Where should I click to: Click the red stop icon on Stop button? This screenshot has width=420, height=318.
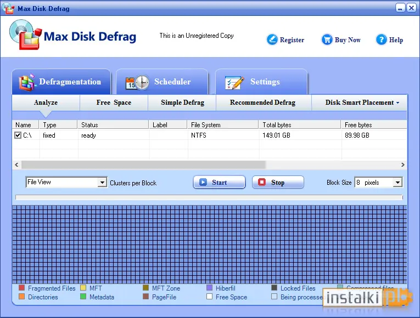[262, 182]
